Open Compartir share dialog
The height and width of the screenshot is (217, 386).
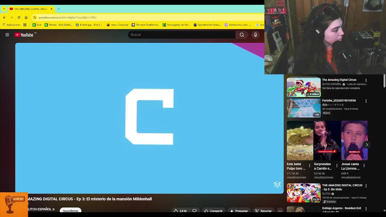(213, 211)
